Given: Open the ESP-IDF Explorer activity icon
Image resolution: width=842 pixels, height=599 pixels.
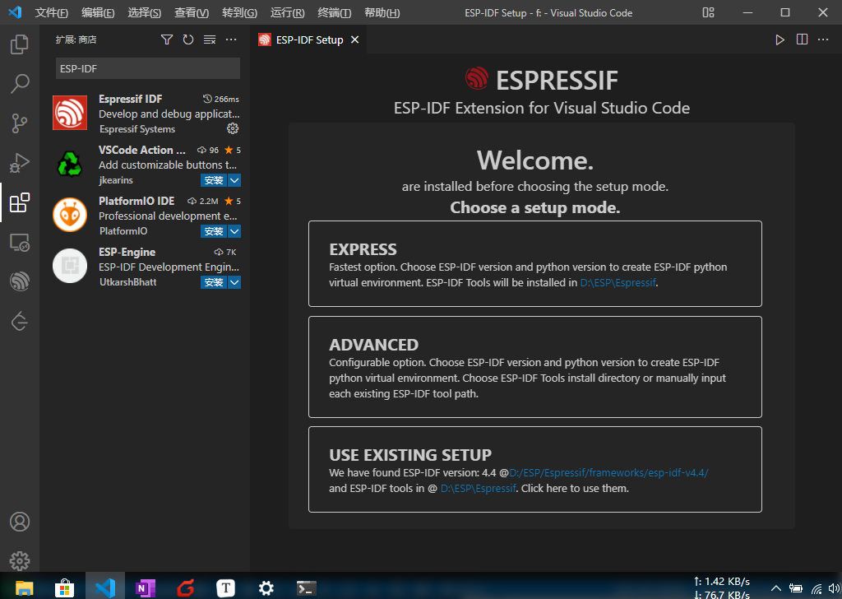Looking at the screenshot, I should pyautogui.click(x=20, y=281).
